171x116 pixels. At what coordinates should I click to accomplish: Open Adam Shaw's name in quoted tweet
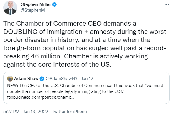(26, 79)
